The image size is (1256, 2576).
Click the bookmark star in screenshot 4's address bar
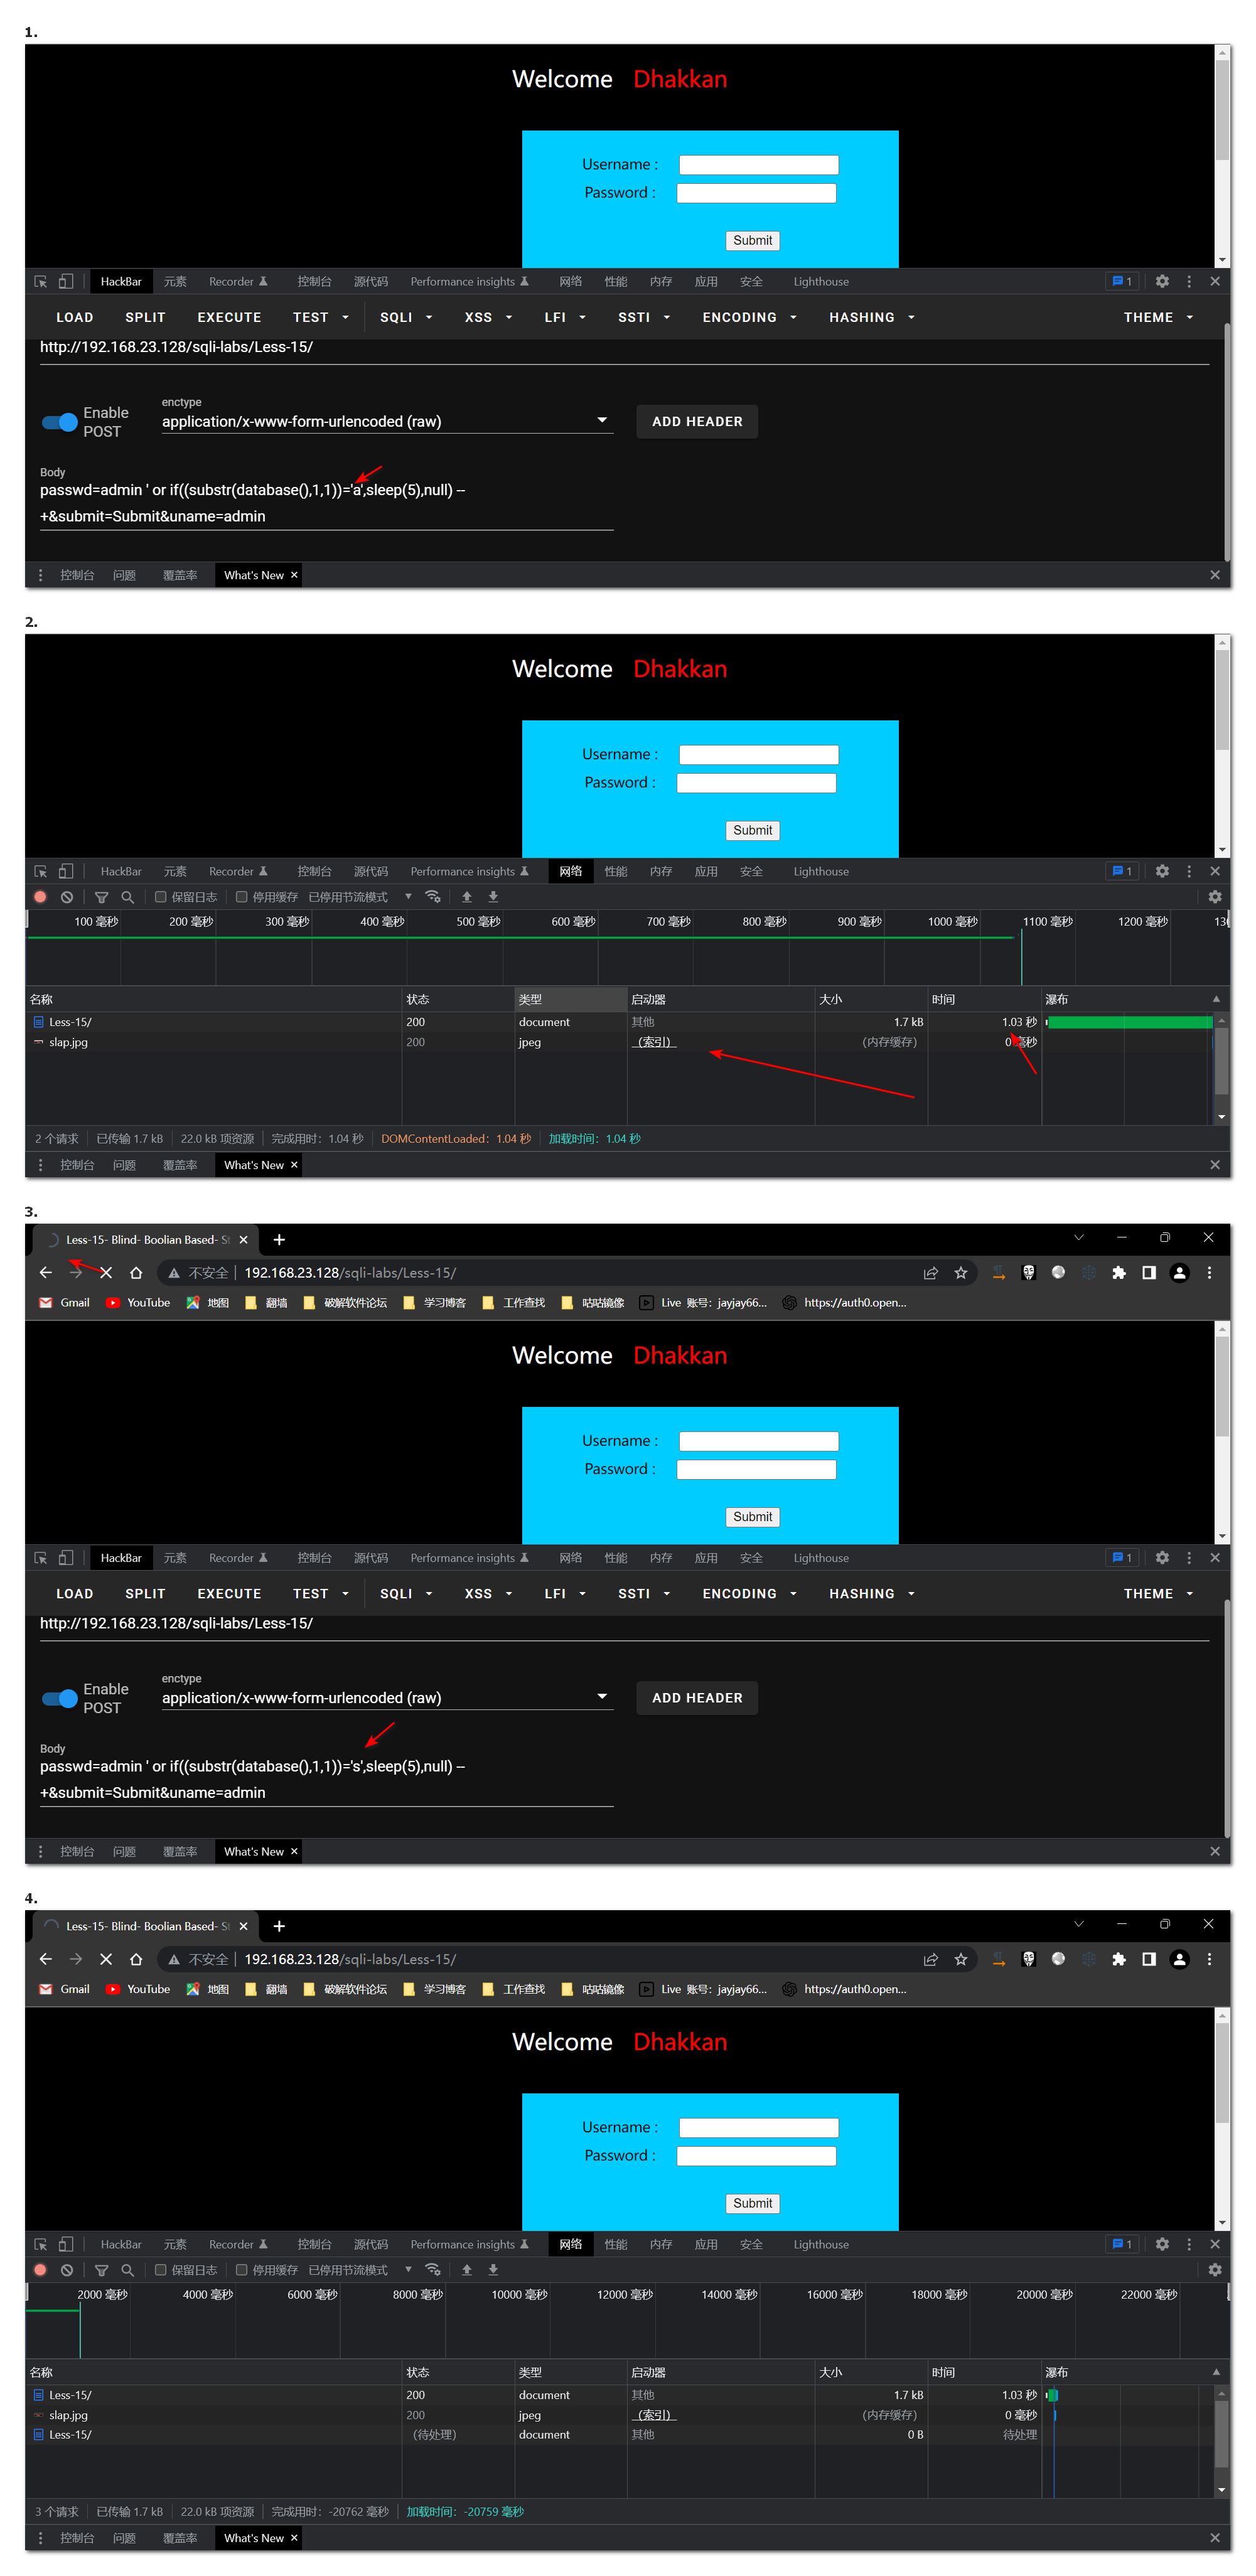(x=960, y=1959)
